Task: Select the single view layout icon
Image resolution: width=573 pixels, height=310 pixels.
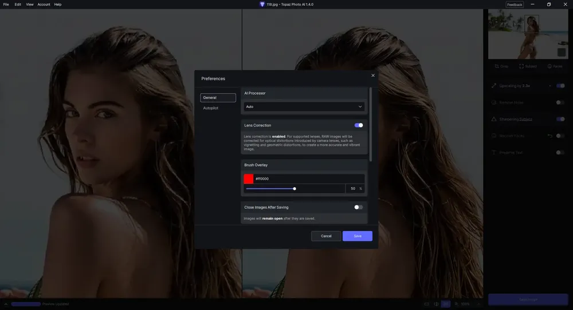Action: pos(426,304)
